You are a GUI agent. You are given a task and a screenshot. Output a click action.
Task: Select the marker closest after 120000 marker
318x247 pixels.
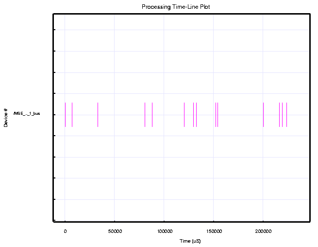tap(193, 115)
